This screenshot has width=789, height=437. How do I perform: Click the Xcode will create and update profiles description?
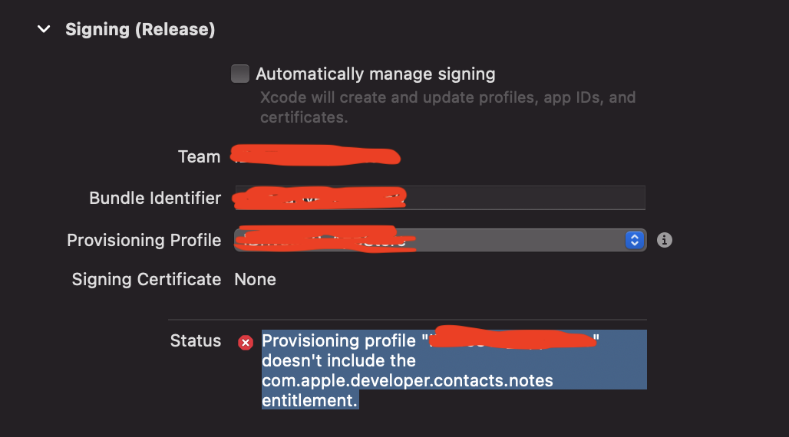point(447,107)
